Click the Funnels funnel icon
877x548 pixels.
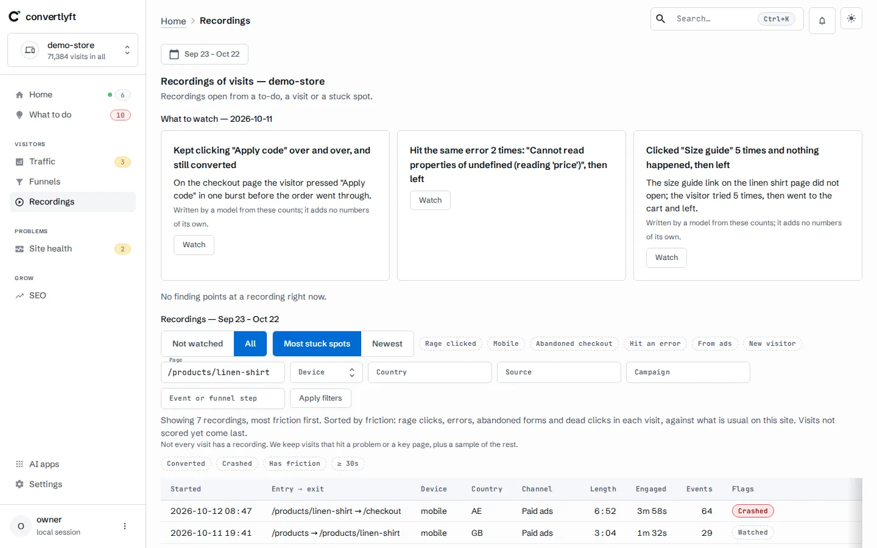(x=19, y=182)
